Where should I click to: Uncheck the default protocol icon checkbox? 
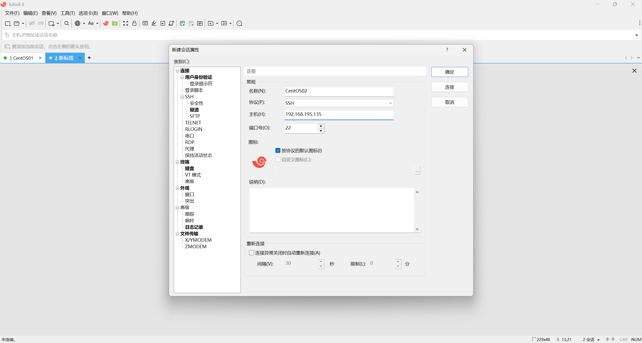278,150
